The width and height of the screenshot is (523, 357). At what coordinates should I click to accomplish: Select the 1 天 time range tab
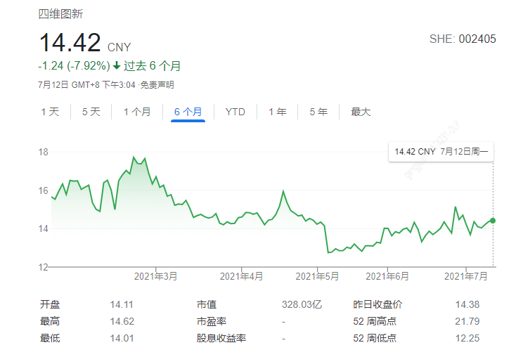tap(50, 112)
